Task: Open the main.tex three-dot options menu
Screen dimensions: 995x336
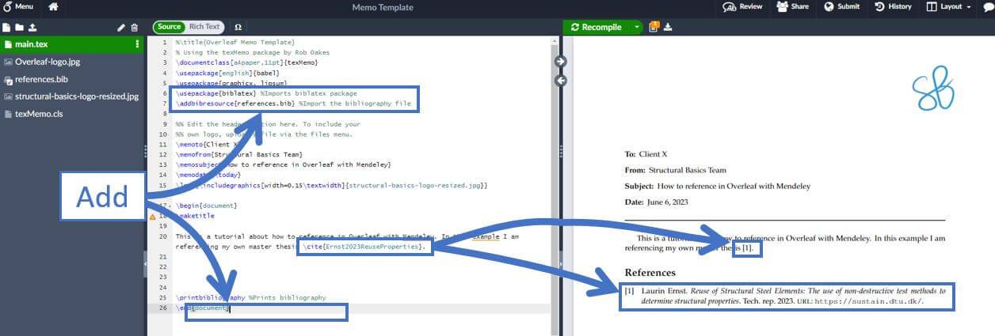Action: 137,44
